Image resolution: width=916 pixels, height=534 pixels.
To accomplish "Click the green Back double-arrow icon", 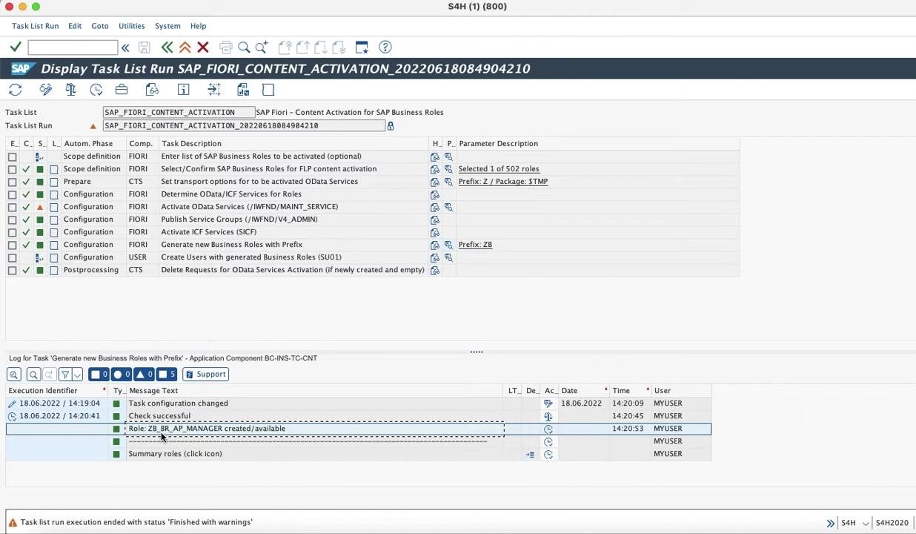I will (167, 47).
